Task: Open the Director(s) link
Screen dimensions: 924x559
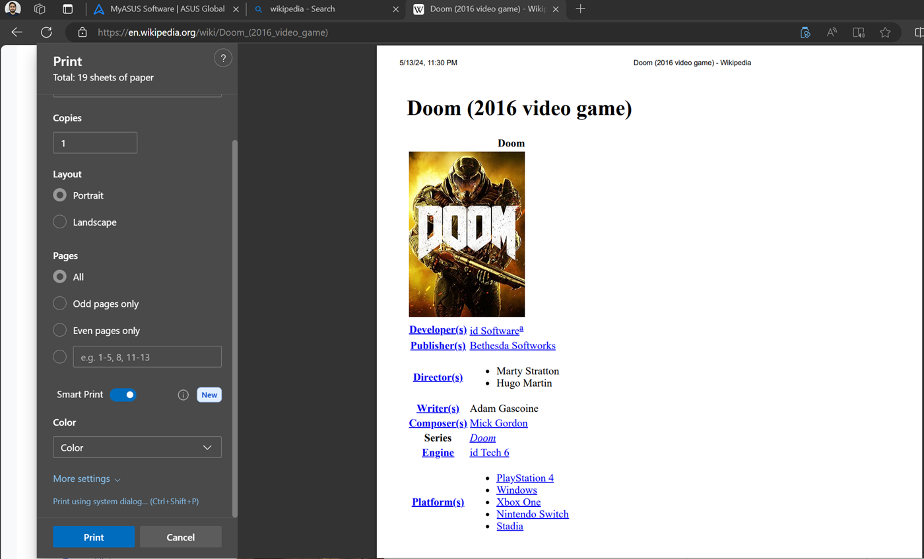Action: (x=438, y=378)
